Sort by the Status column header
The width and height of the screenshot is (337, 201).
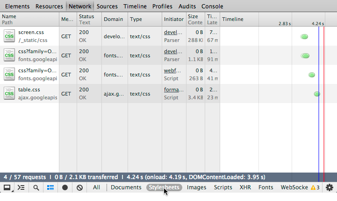[x=89, y=19]
